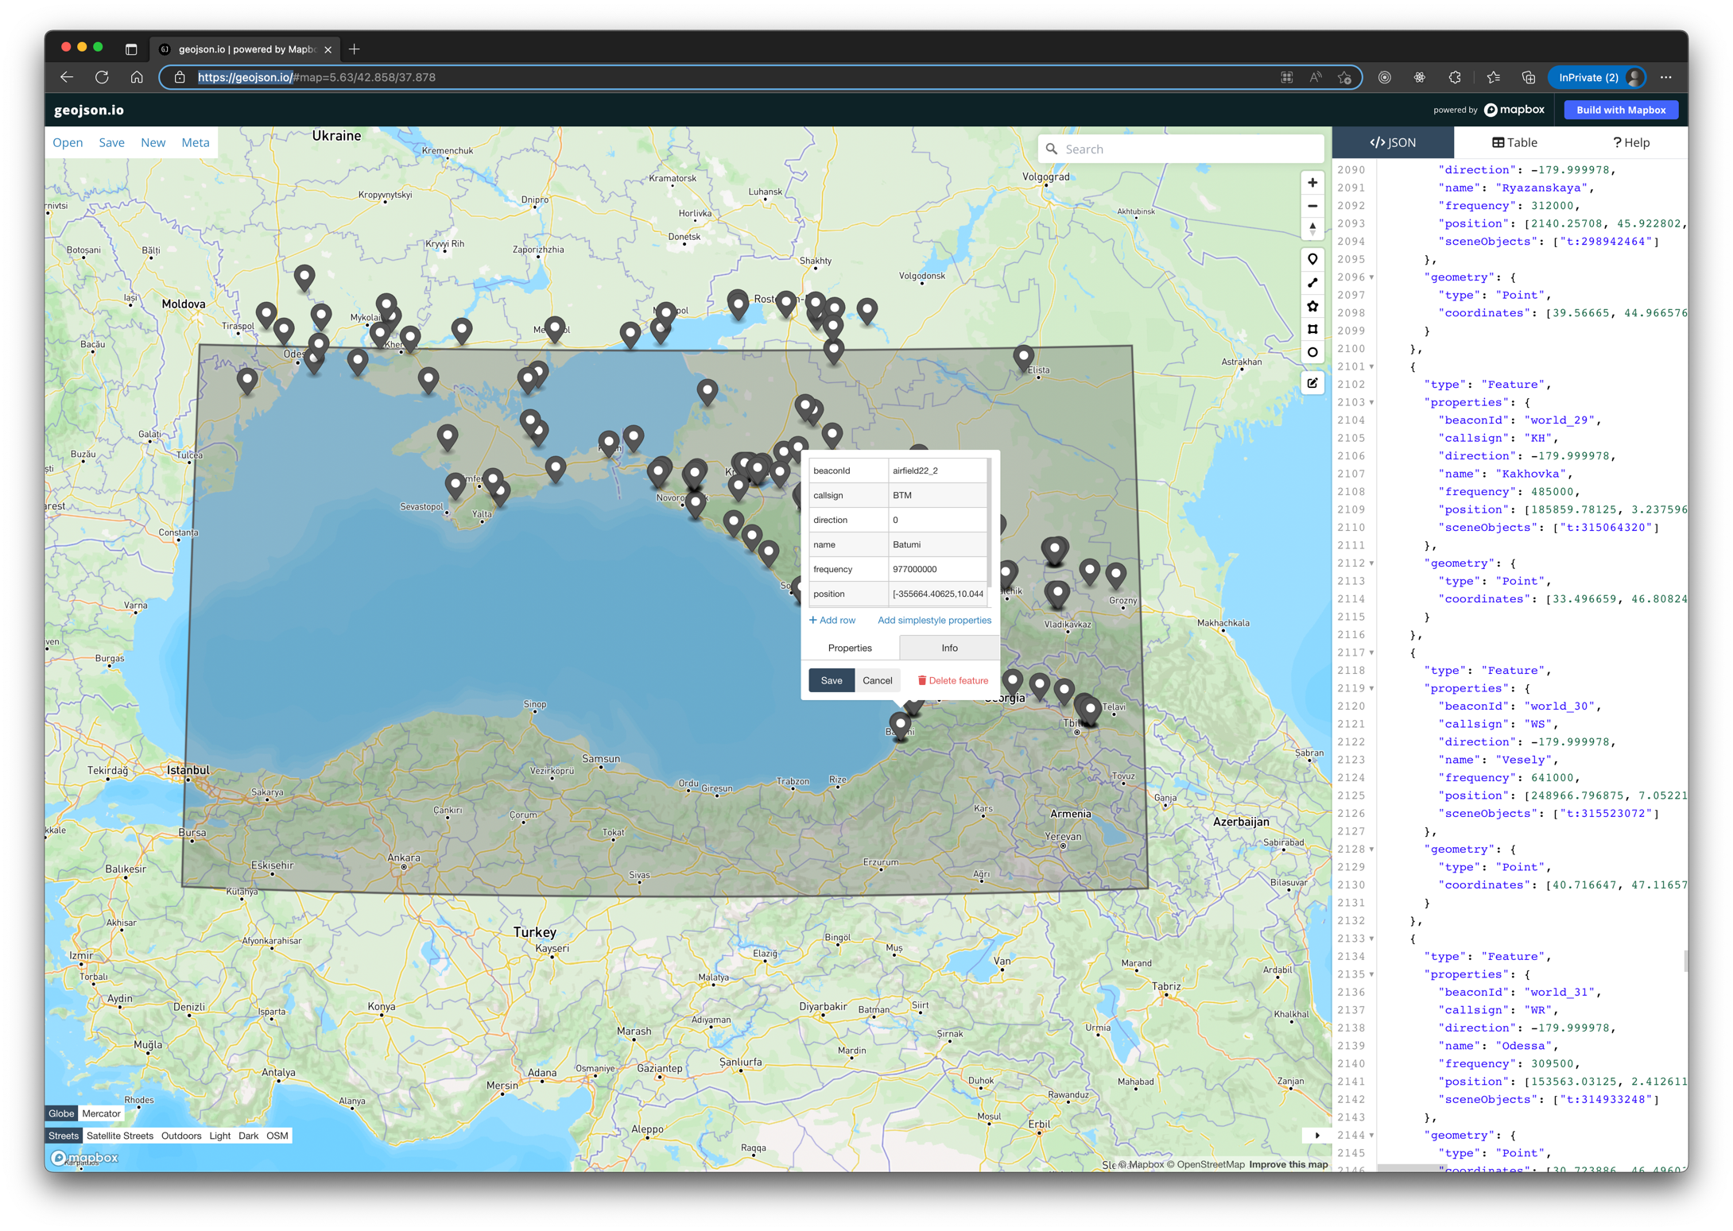Switch projection to Mercator

101,1113
